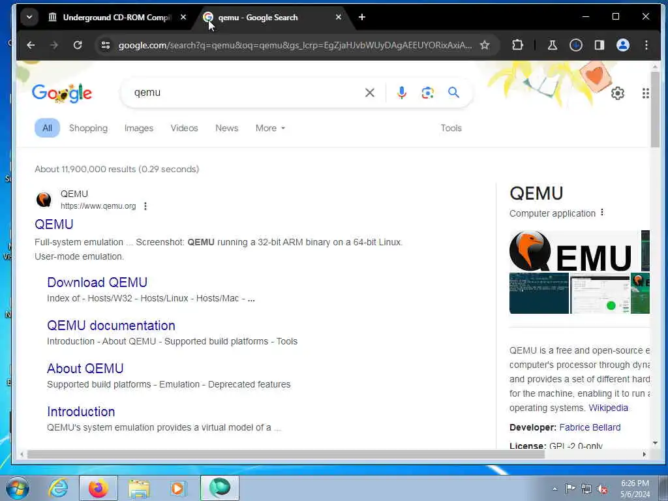The width and height of the screenshot is (668, 501).
Task: Open Fabrice Bellard developer link
Action: (x=590, y=427)
